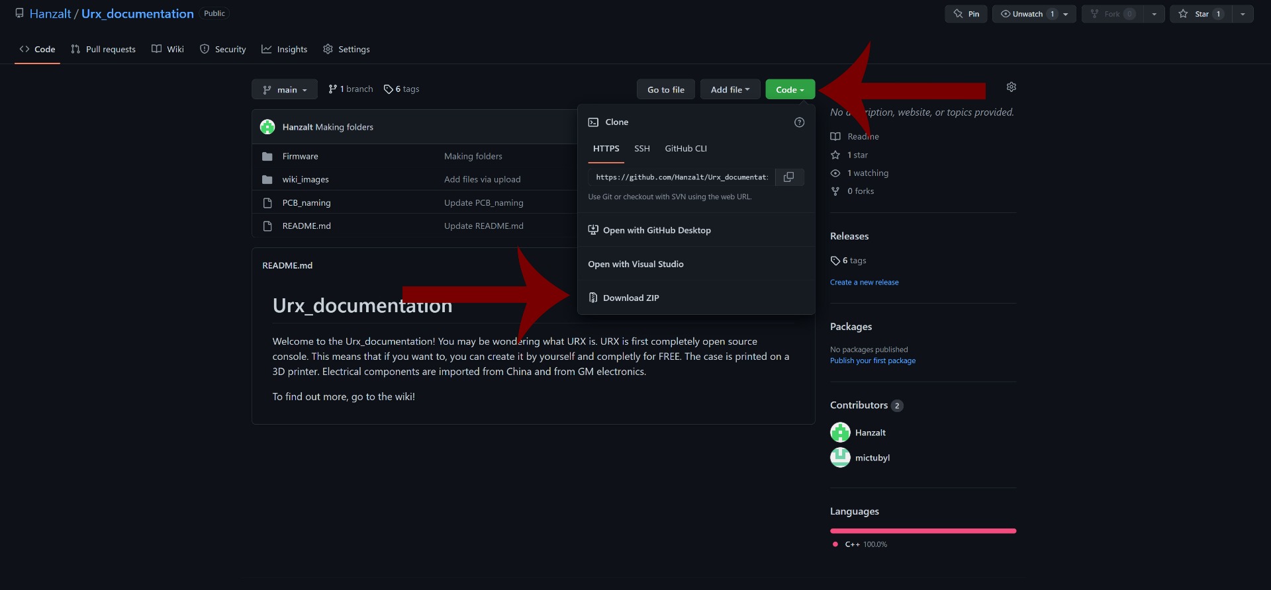
Task: Select the GitHub CLI clone tab
Action: [685, 149]
